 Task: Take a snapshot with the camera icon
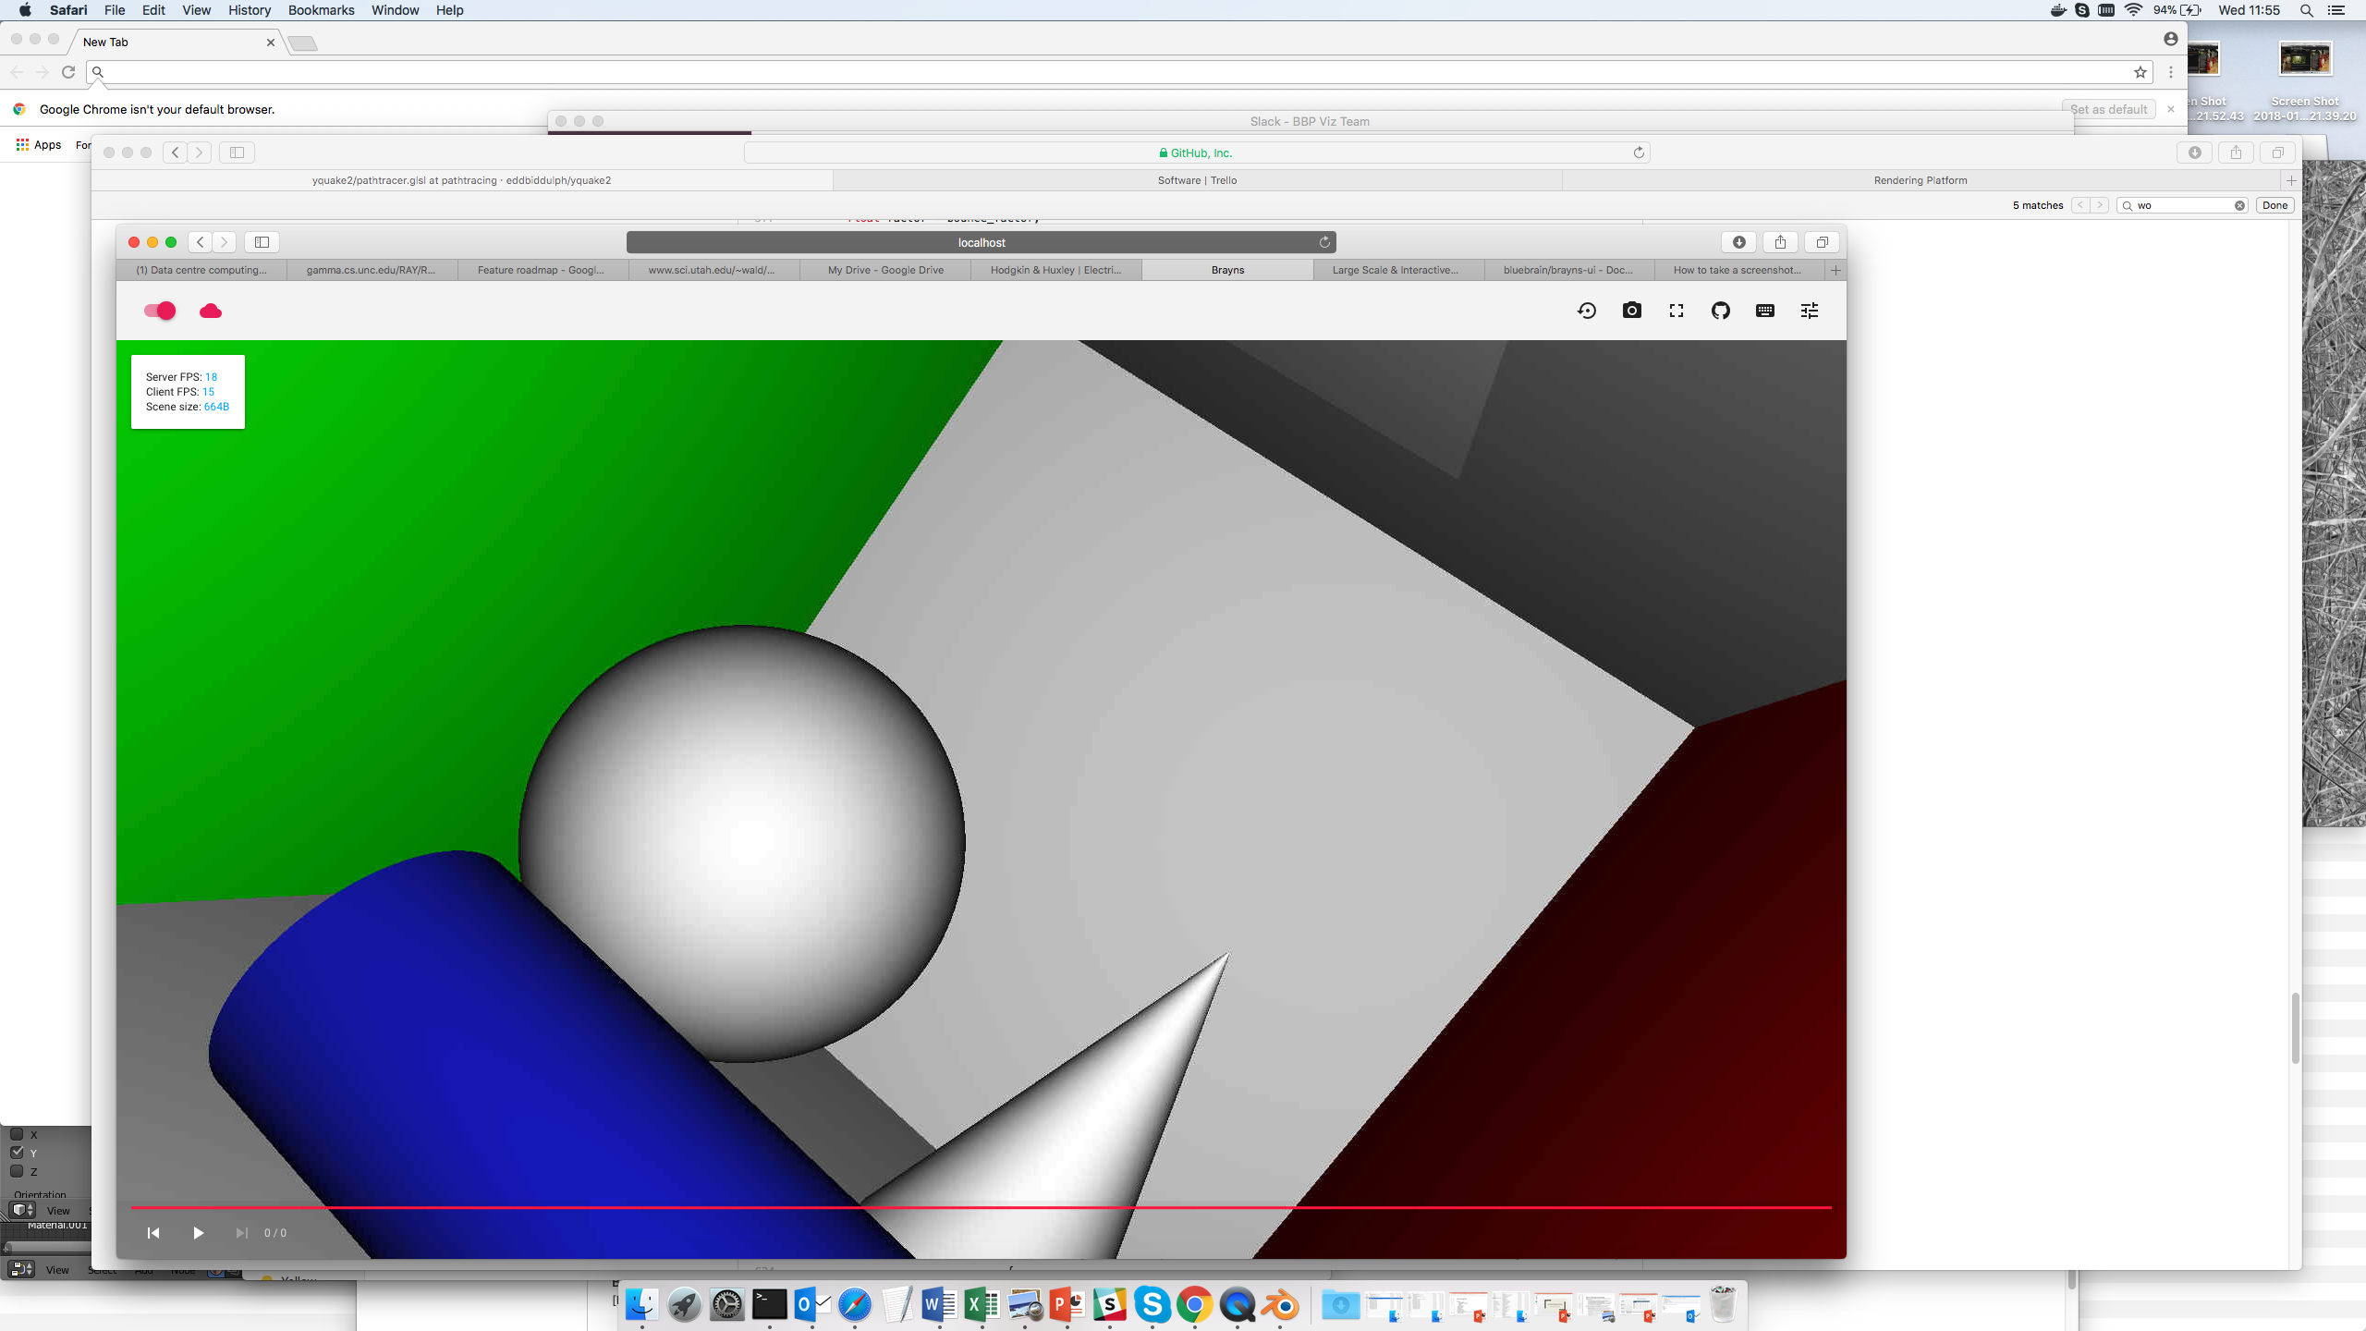(x=1632, y=311)
